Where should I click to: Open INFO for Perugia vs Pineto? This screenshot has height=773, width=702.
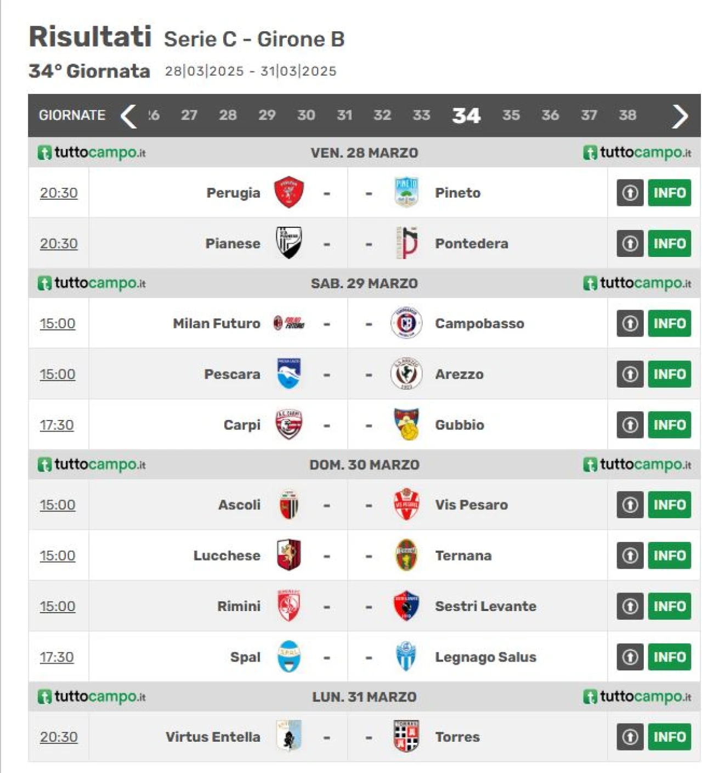pos(669,193)
